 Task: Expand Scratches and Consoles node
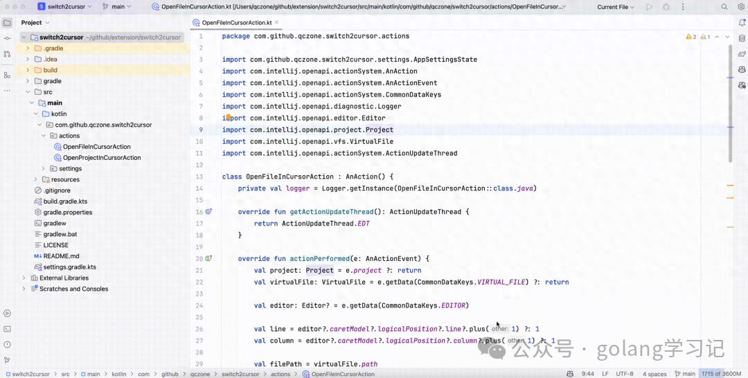(x=24, y=289)
